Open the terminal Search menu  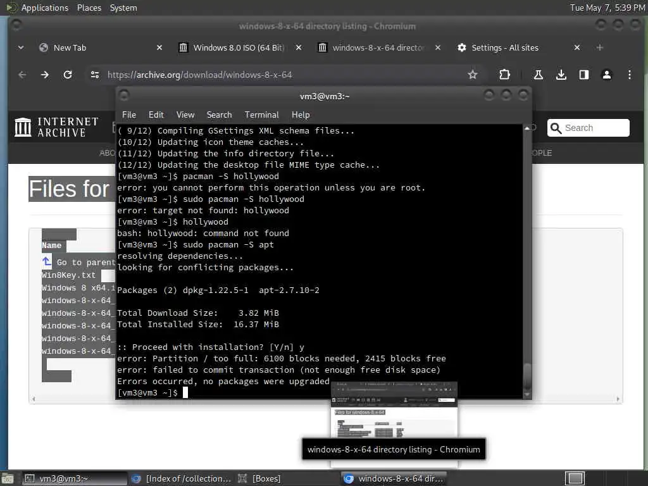[x=219, y=115]
